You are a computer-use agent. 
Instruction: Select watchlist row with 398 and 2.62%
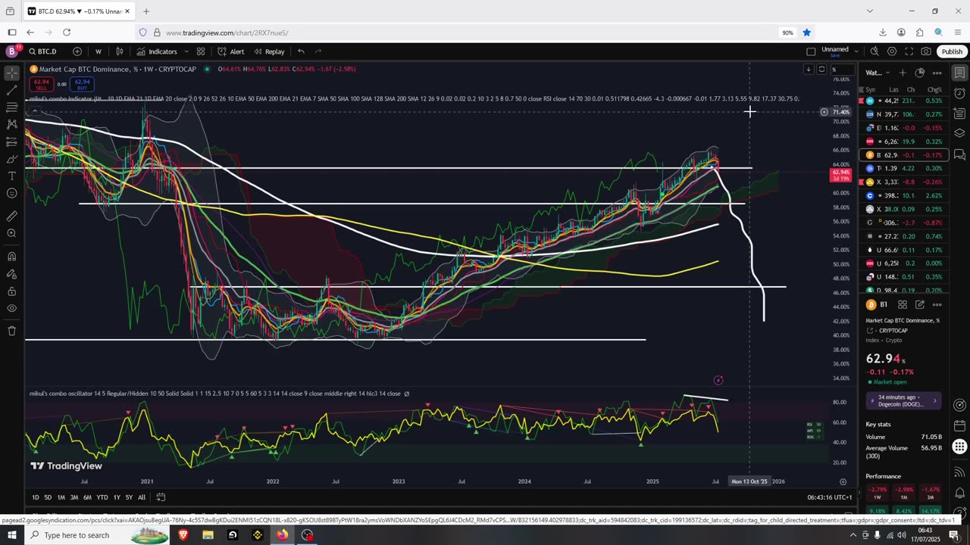point(904,195)
